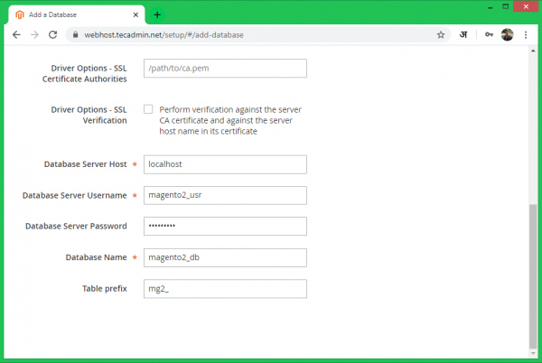
Task: Click the Database Server Host field
Action: coord(224,164)
